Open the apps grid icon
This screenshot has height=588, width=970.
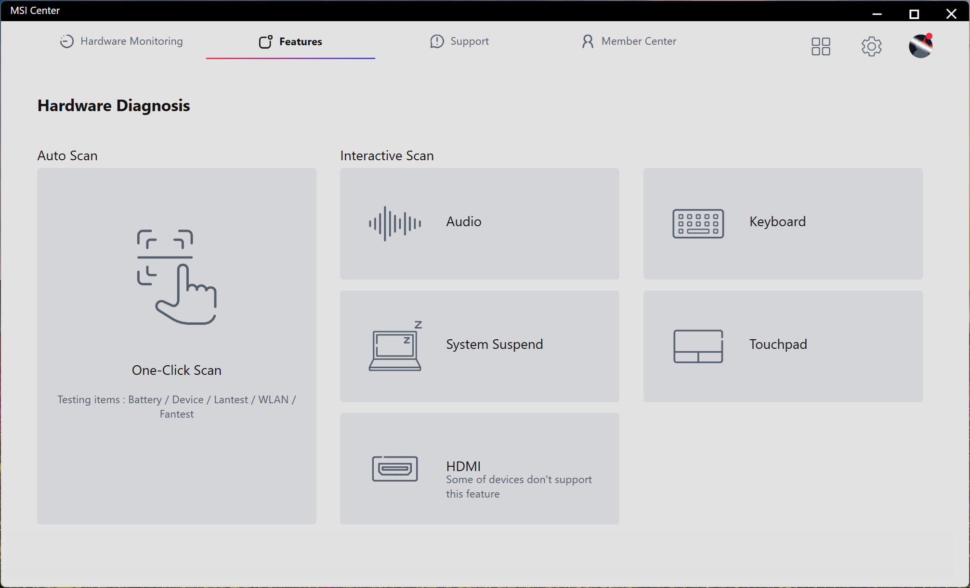click(821, 46)
